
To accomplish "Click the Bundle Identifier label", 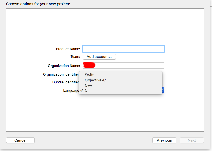I will 66,82.
